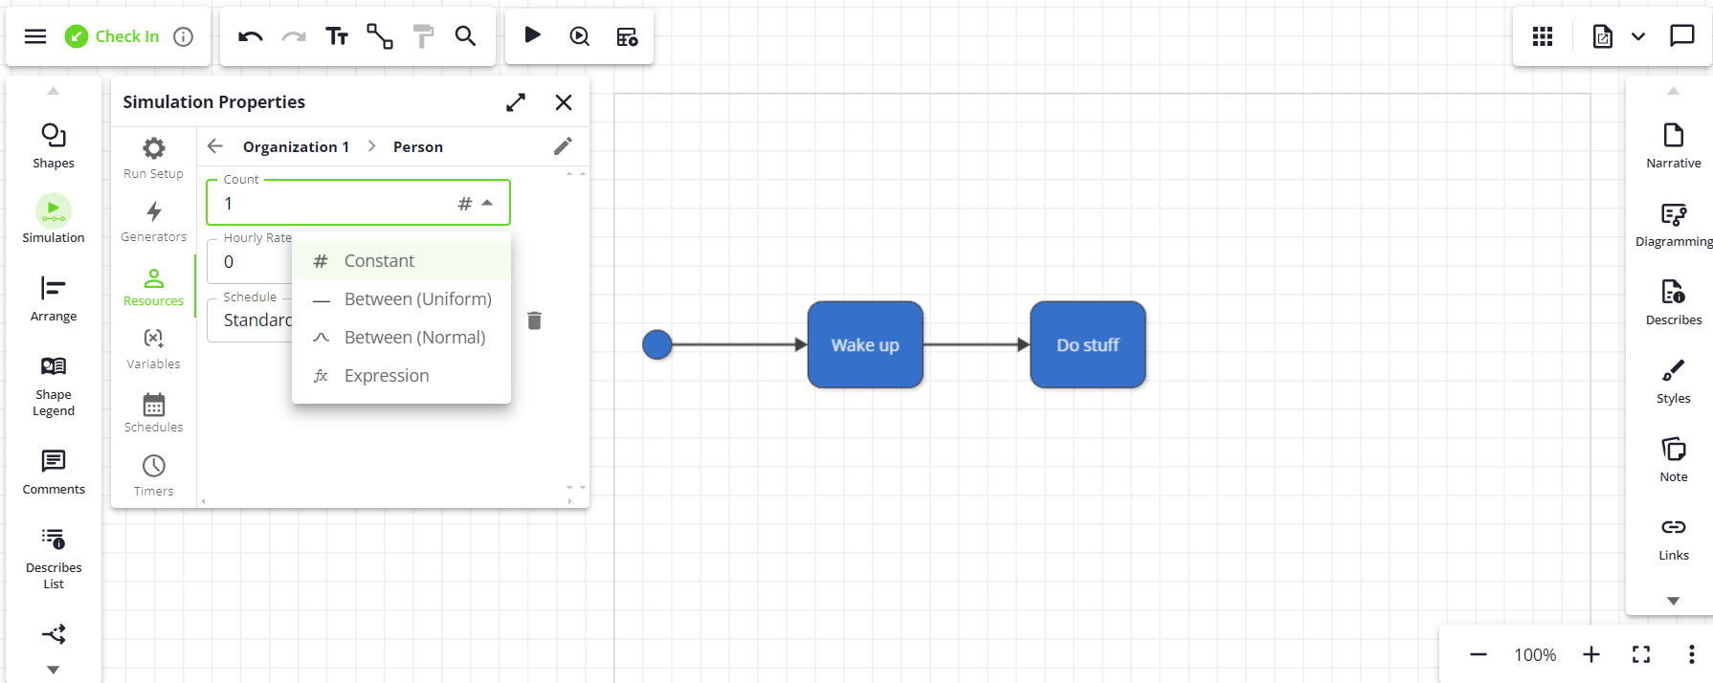Zoom in with the plus button
The image size is (1713, 683).
click(x=1591, y=654)
